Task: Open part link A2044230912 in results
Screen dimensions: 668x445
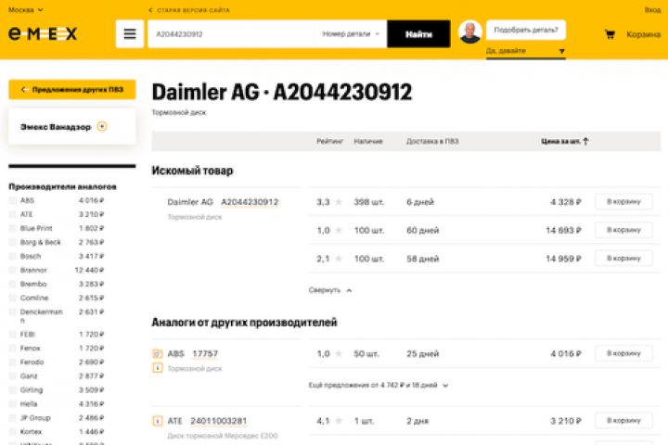Action: click(250, 202)
